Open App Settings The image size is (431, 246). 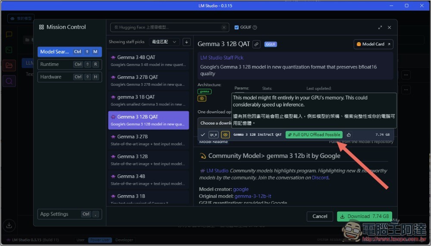(69, 214)
